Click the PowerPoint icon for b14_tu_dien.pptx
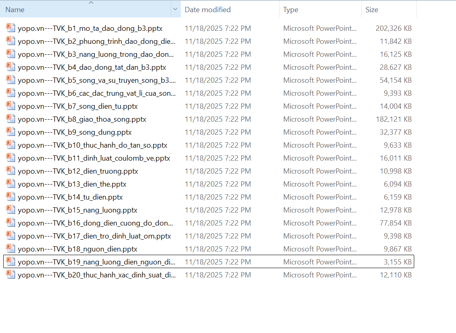Image resolution: width=456 pixels, height=333 pixels. pyautogui.click(x=11, y=197)
